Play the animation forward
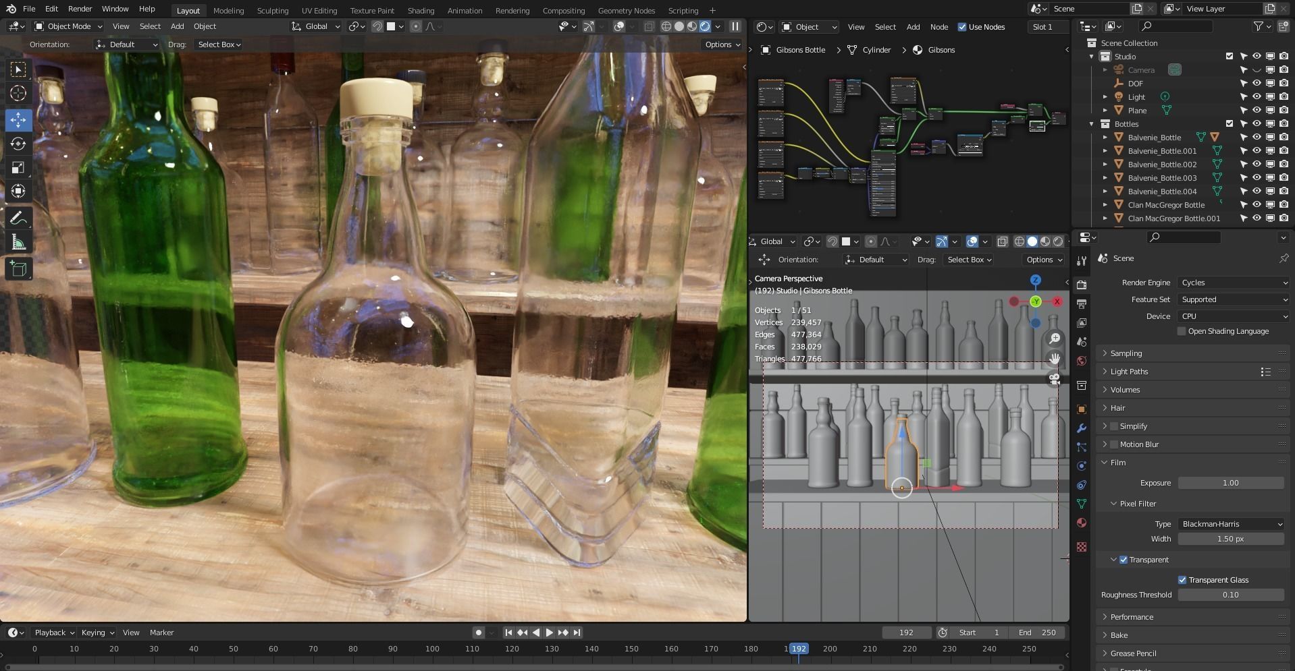Screen dimensions: 1295x671 (x=549, y=633)
